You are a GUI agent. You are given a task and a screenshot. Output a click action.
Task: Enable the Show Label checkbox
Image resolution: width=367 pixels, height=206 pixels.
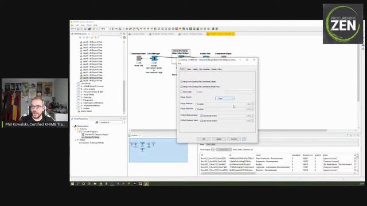[181, 92]
